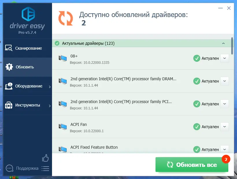Open dropdown for DRAM processor driver
The image size is (237, 179).
[x=225, y=81]
